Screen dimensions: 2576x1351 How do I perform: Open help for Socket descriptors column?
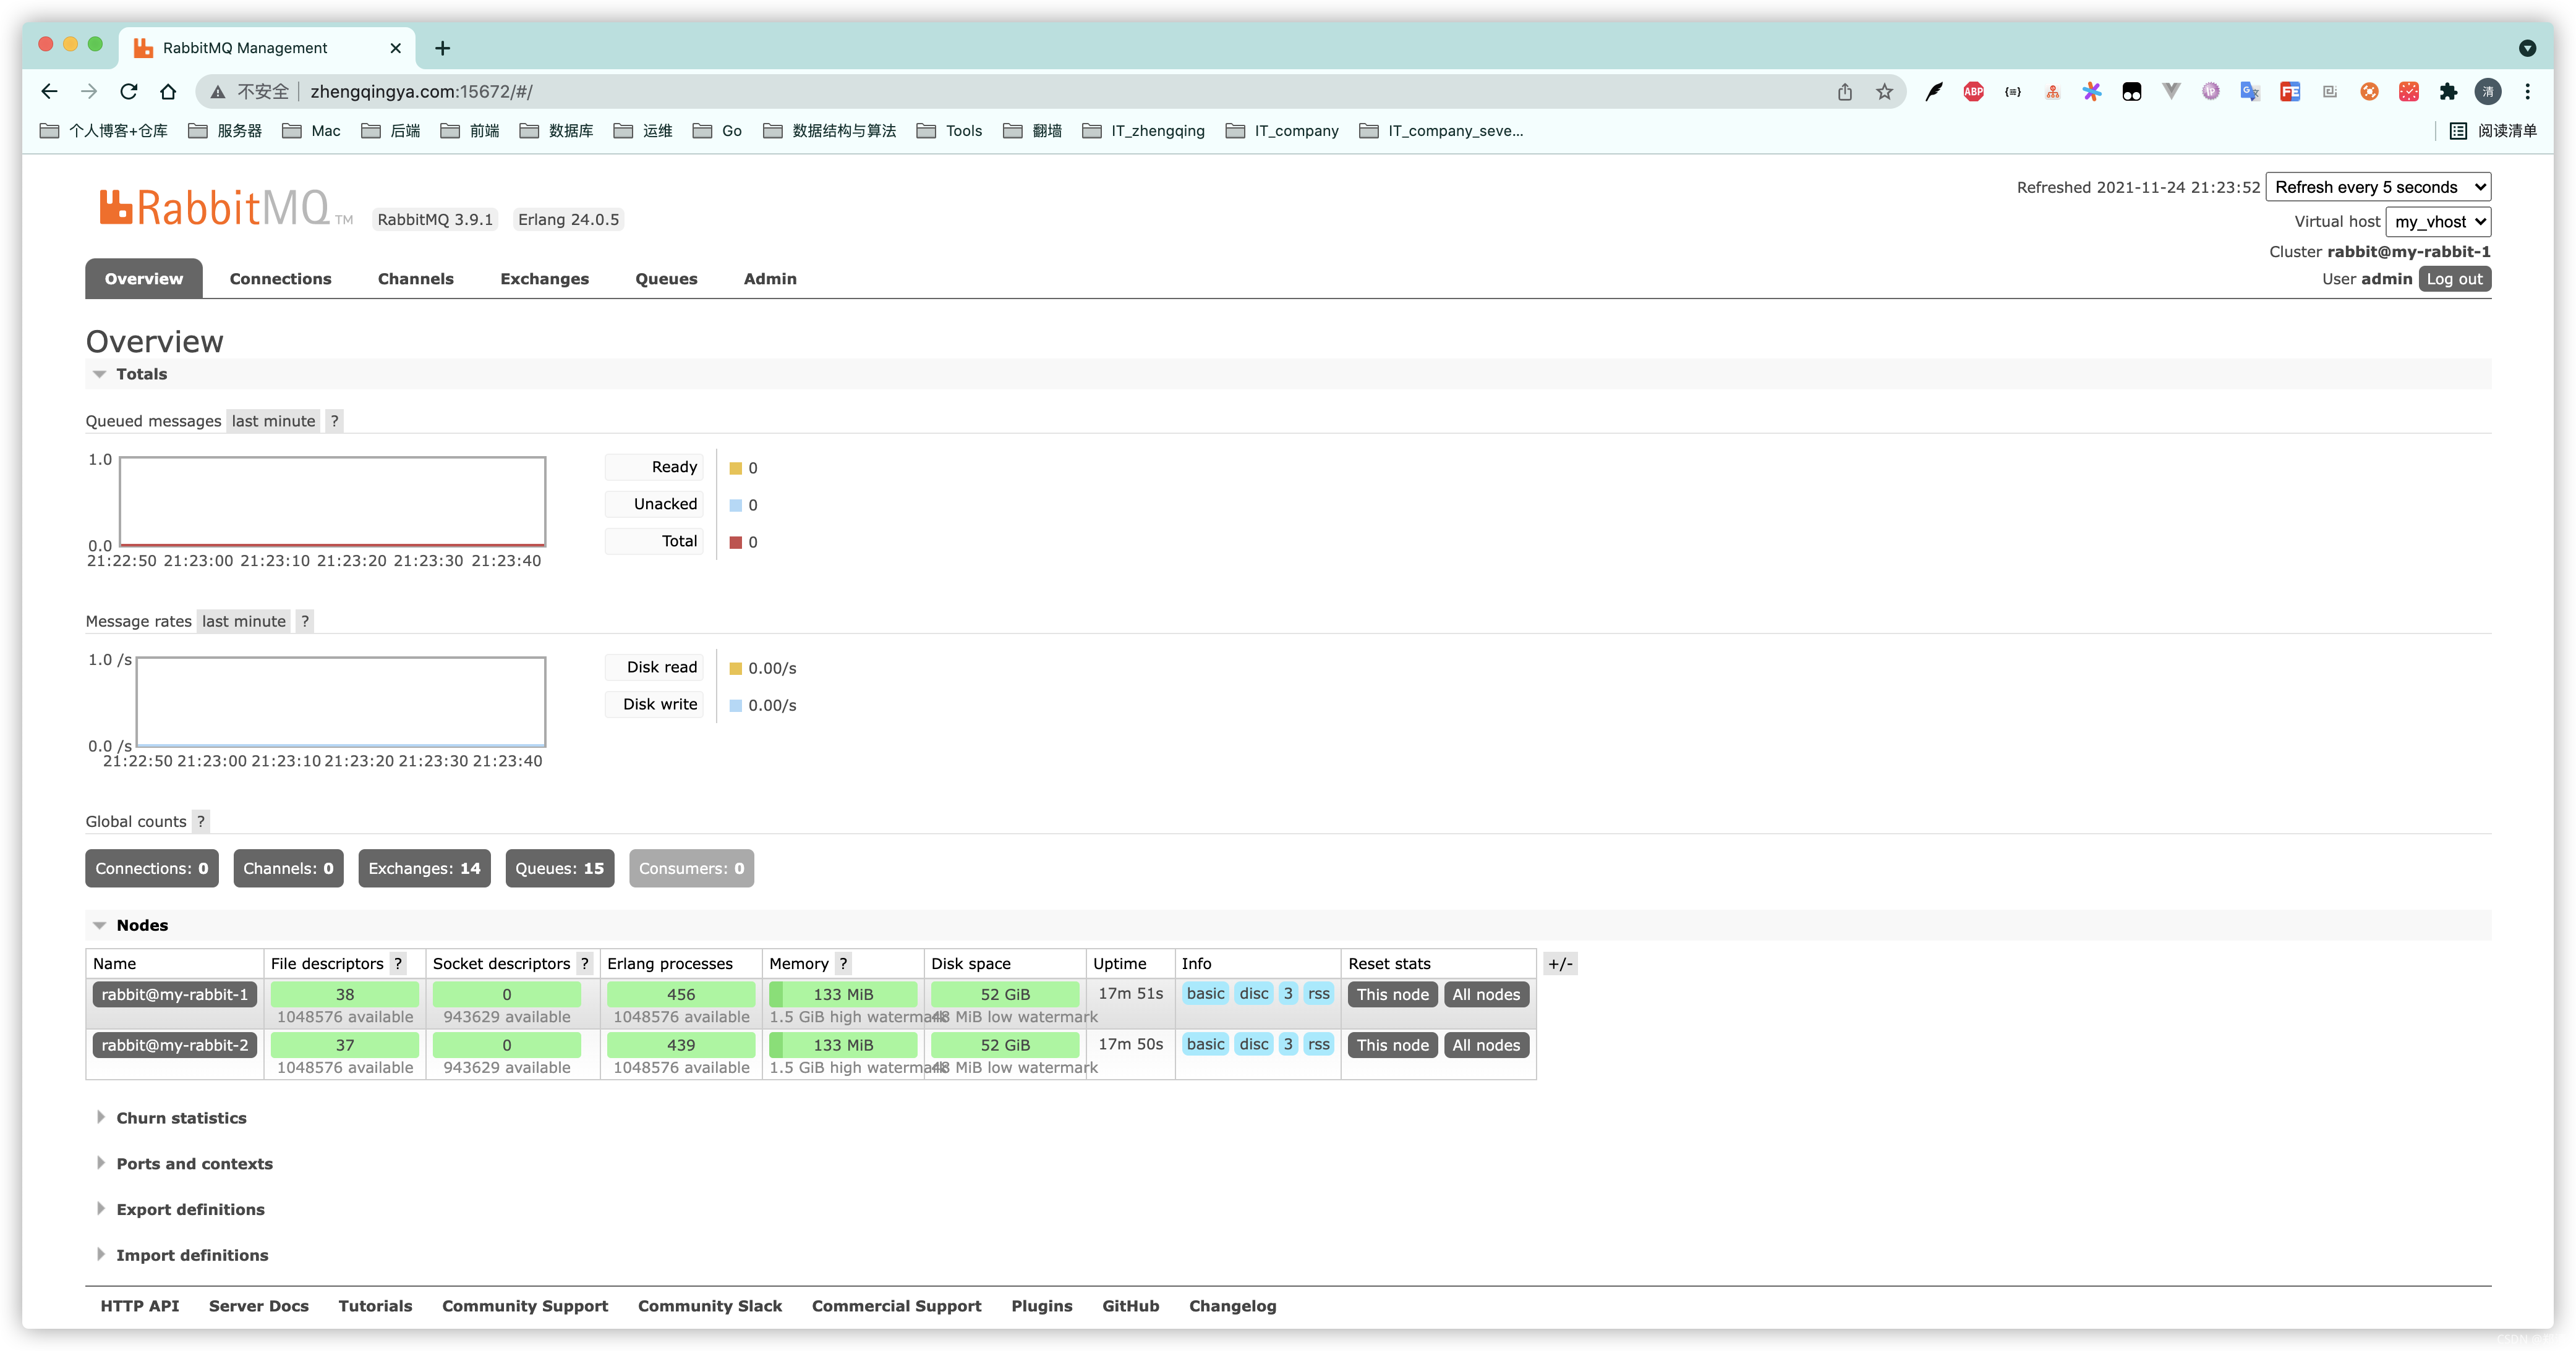(x=585, y=964)
